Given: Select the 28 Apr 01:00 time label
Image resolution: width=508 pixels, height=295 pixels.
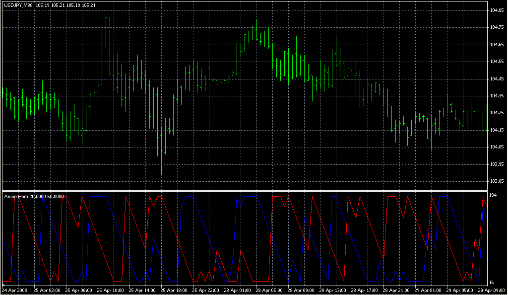Looking at the screenshot, I should point(237,290).
